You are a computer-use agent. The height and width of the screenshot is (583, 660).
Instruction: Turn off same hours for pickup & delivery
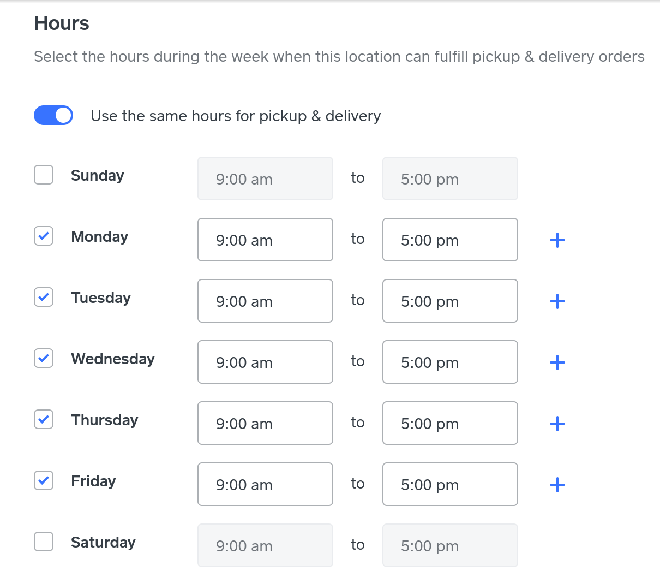click(53, 115)
